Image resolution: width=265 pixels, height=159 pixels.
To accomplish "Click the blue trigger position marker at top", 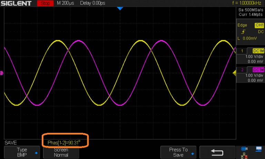I will 120,8.
